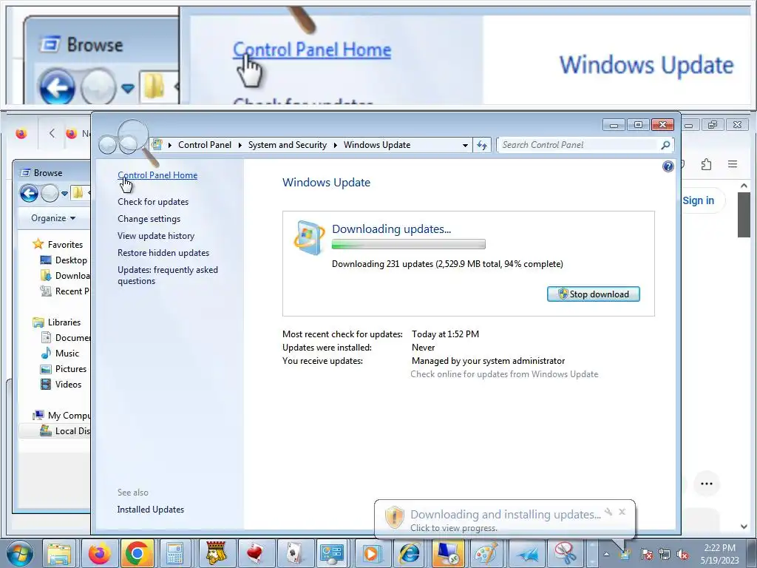Click Check for updates link

tap(153, 202)
